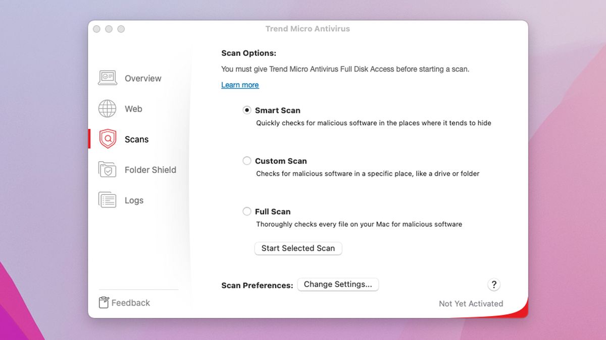Click the Logs list icon
Image resolution: width=606 pixels, height=340 pixels.
107,200
